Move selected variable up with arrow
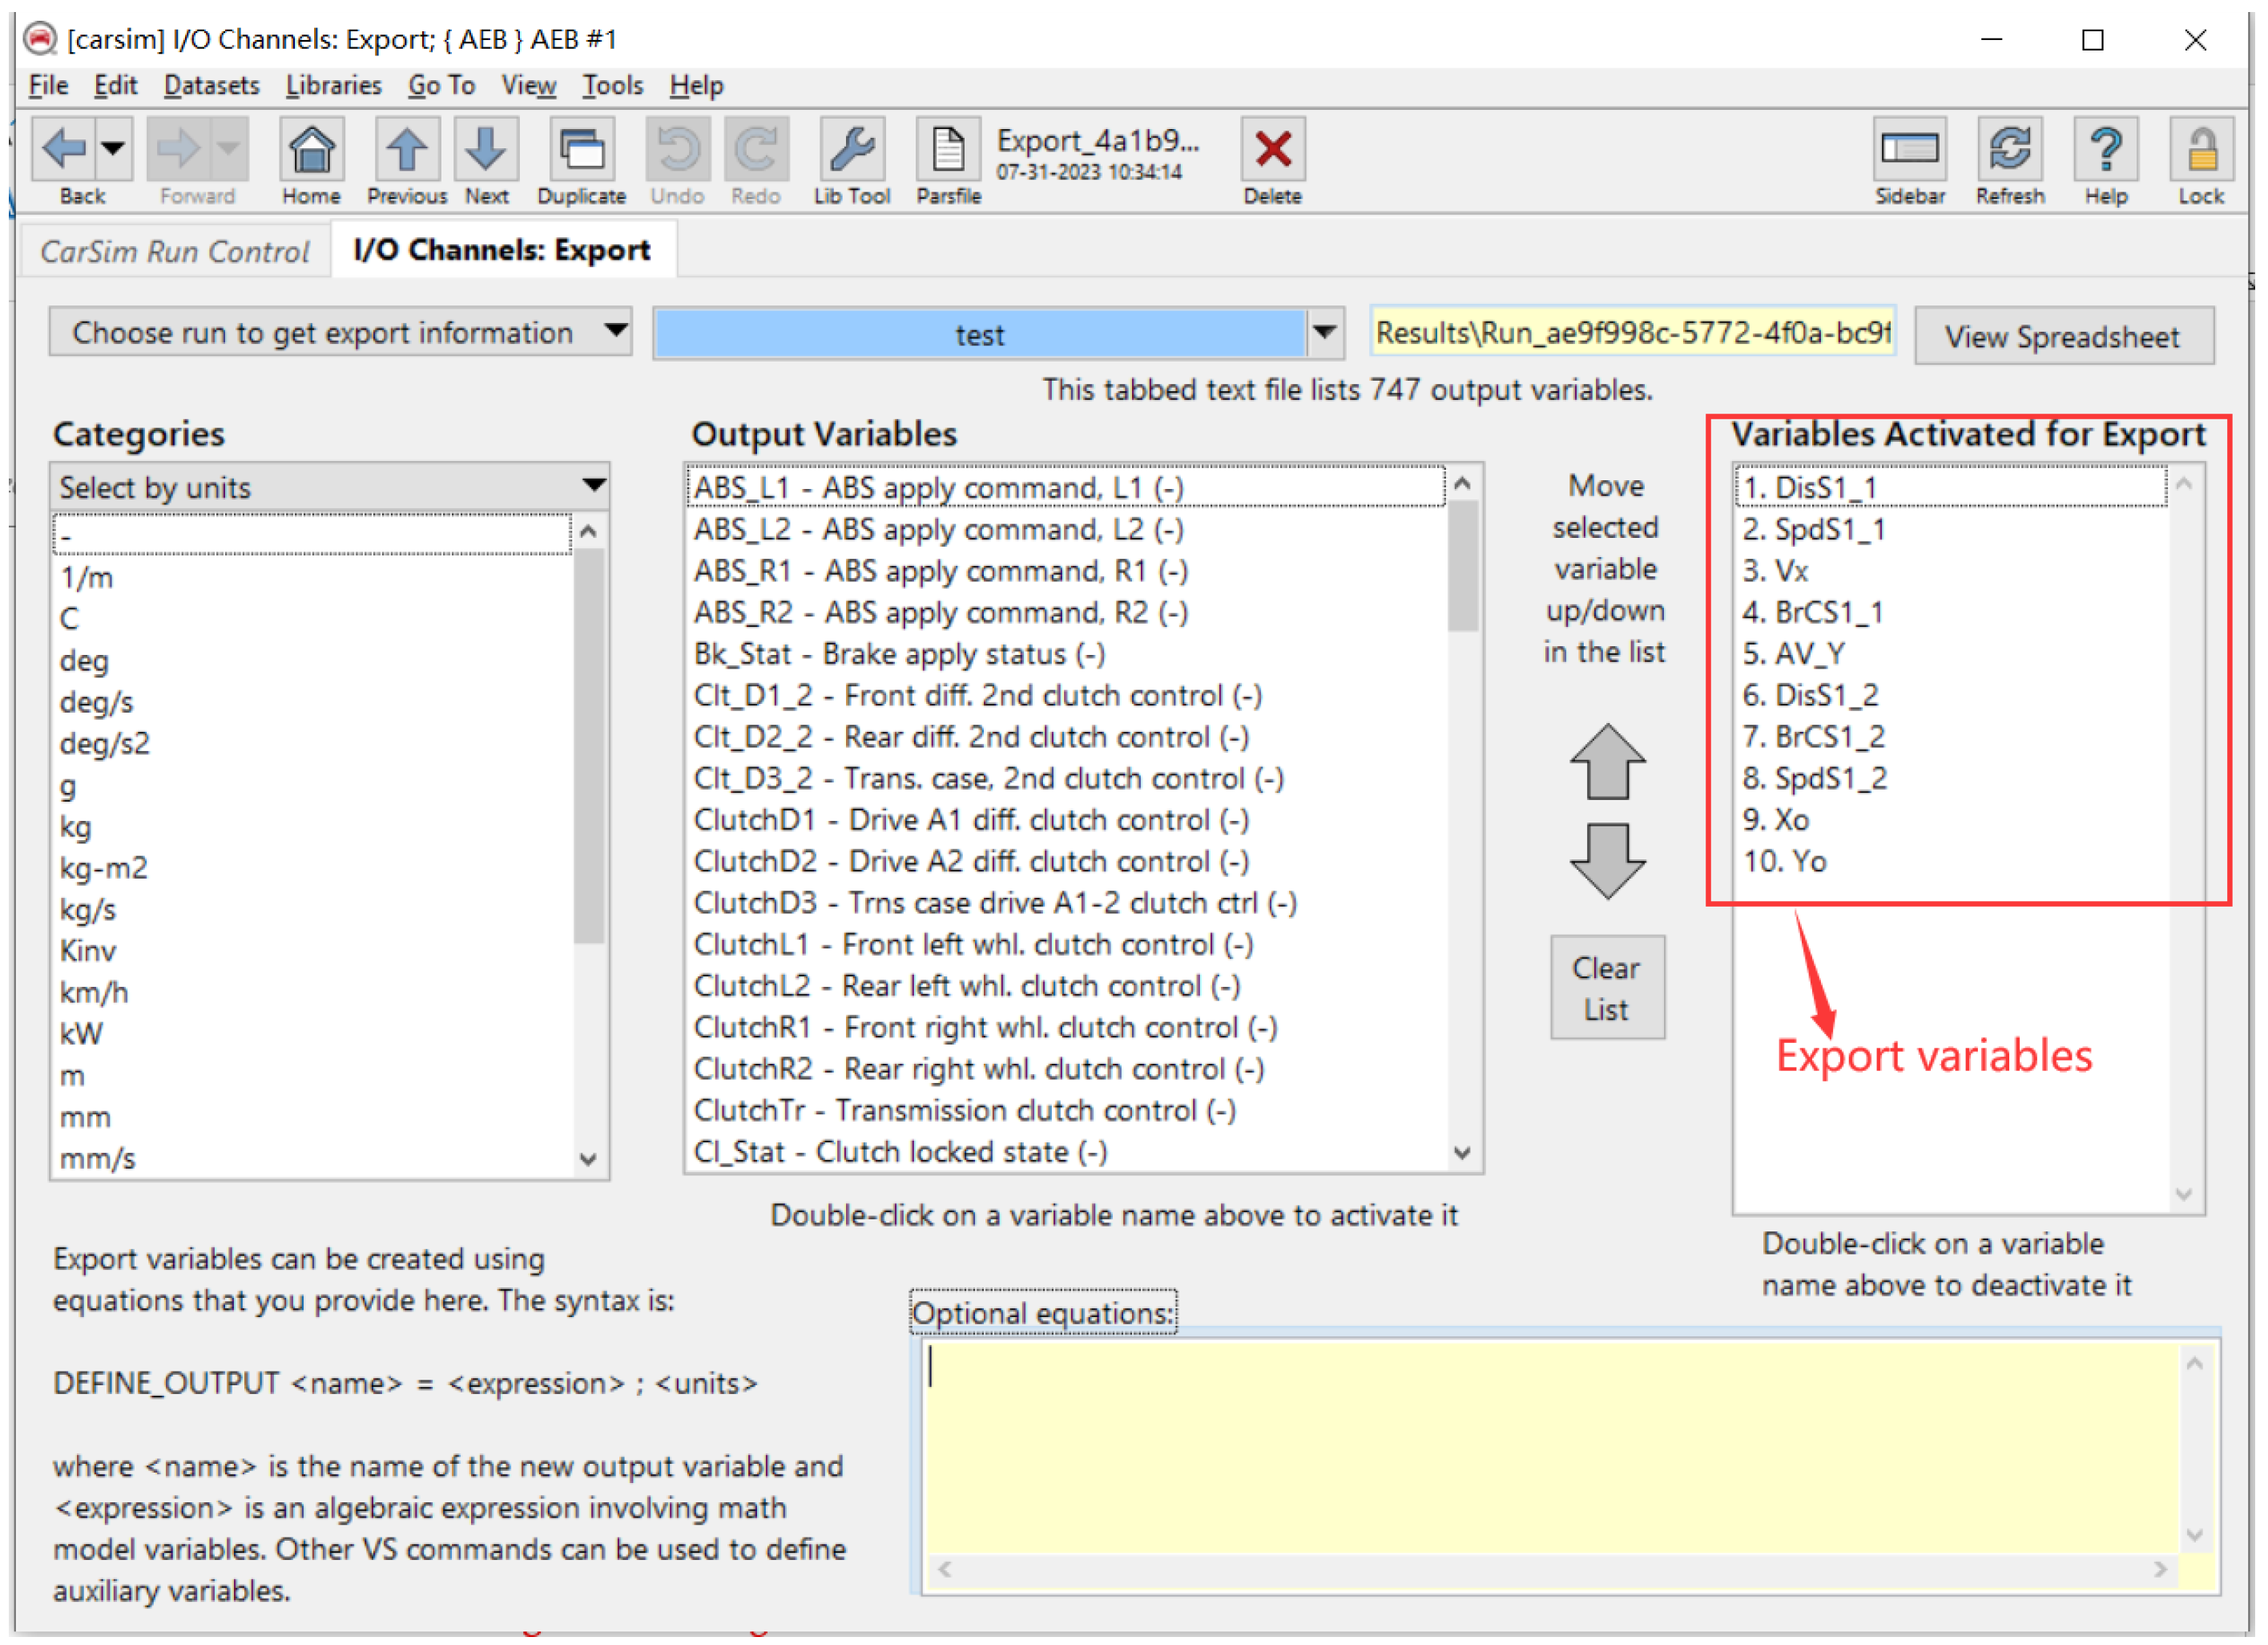Image resolution: width=2268 pixels, height=1645 pixels. [1607, 762]
